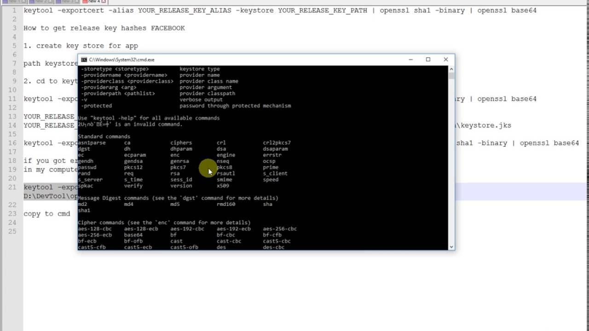
Task: Click 'Use "keytool -help" for all available commands'
Action: pyautogui.click(x=149, y=118)
